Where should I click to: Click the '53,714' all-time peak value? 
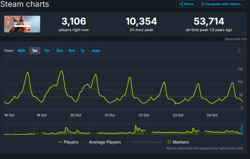pyautogui.click(x=209, y=21)
